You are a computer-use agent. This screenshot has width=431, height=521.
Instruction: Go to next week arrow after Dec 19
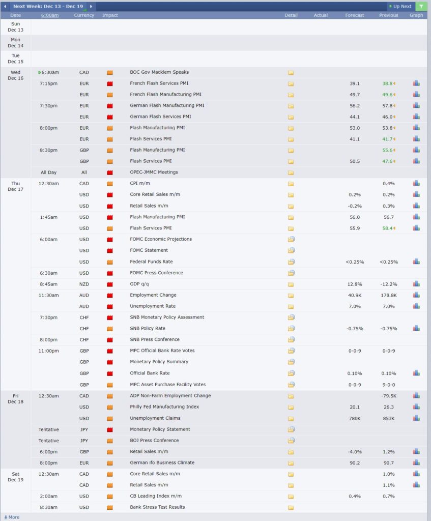click(x=91, y=6)
